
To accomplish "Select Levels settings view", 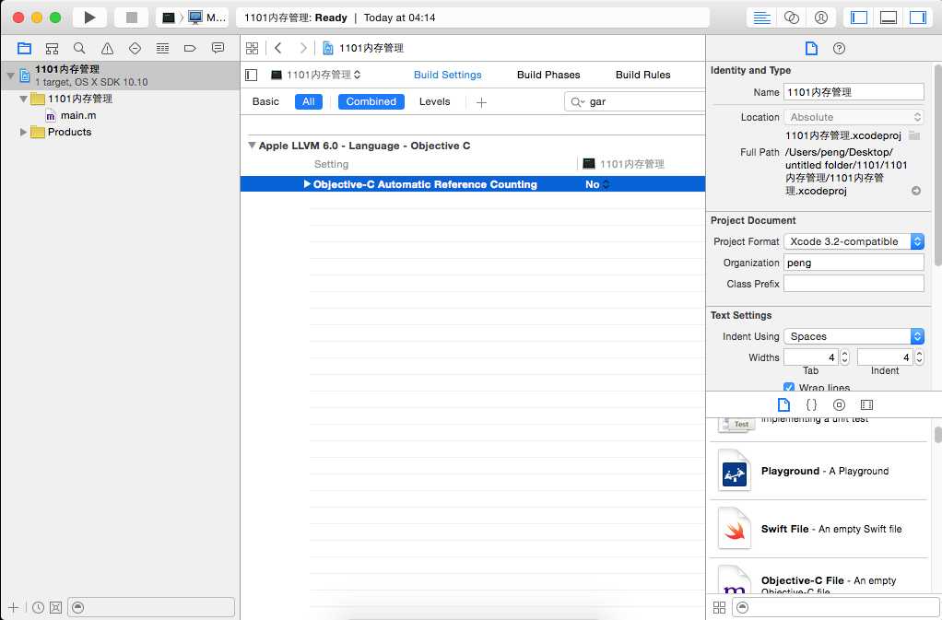I will [x=434, y=101].
